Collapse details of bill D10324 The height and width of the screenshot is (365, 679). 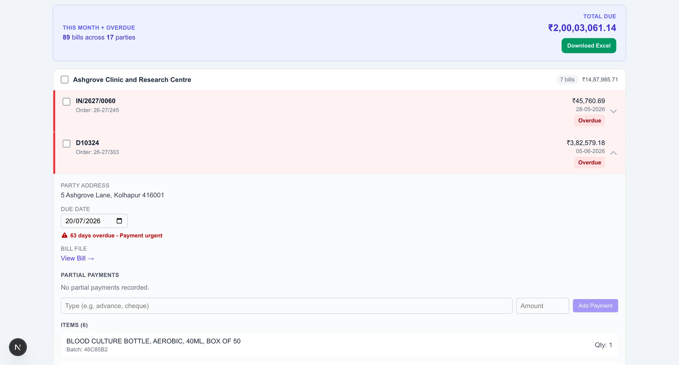[613, 153]
